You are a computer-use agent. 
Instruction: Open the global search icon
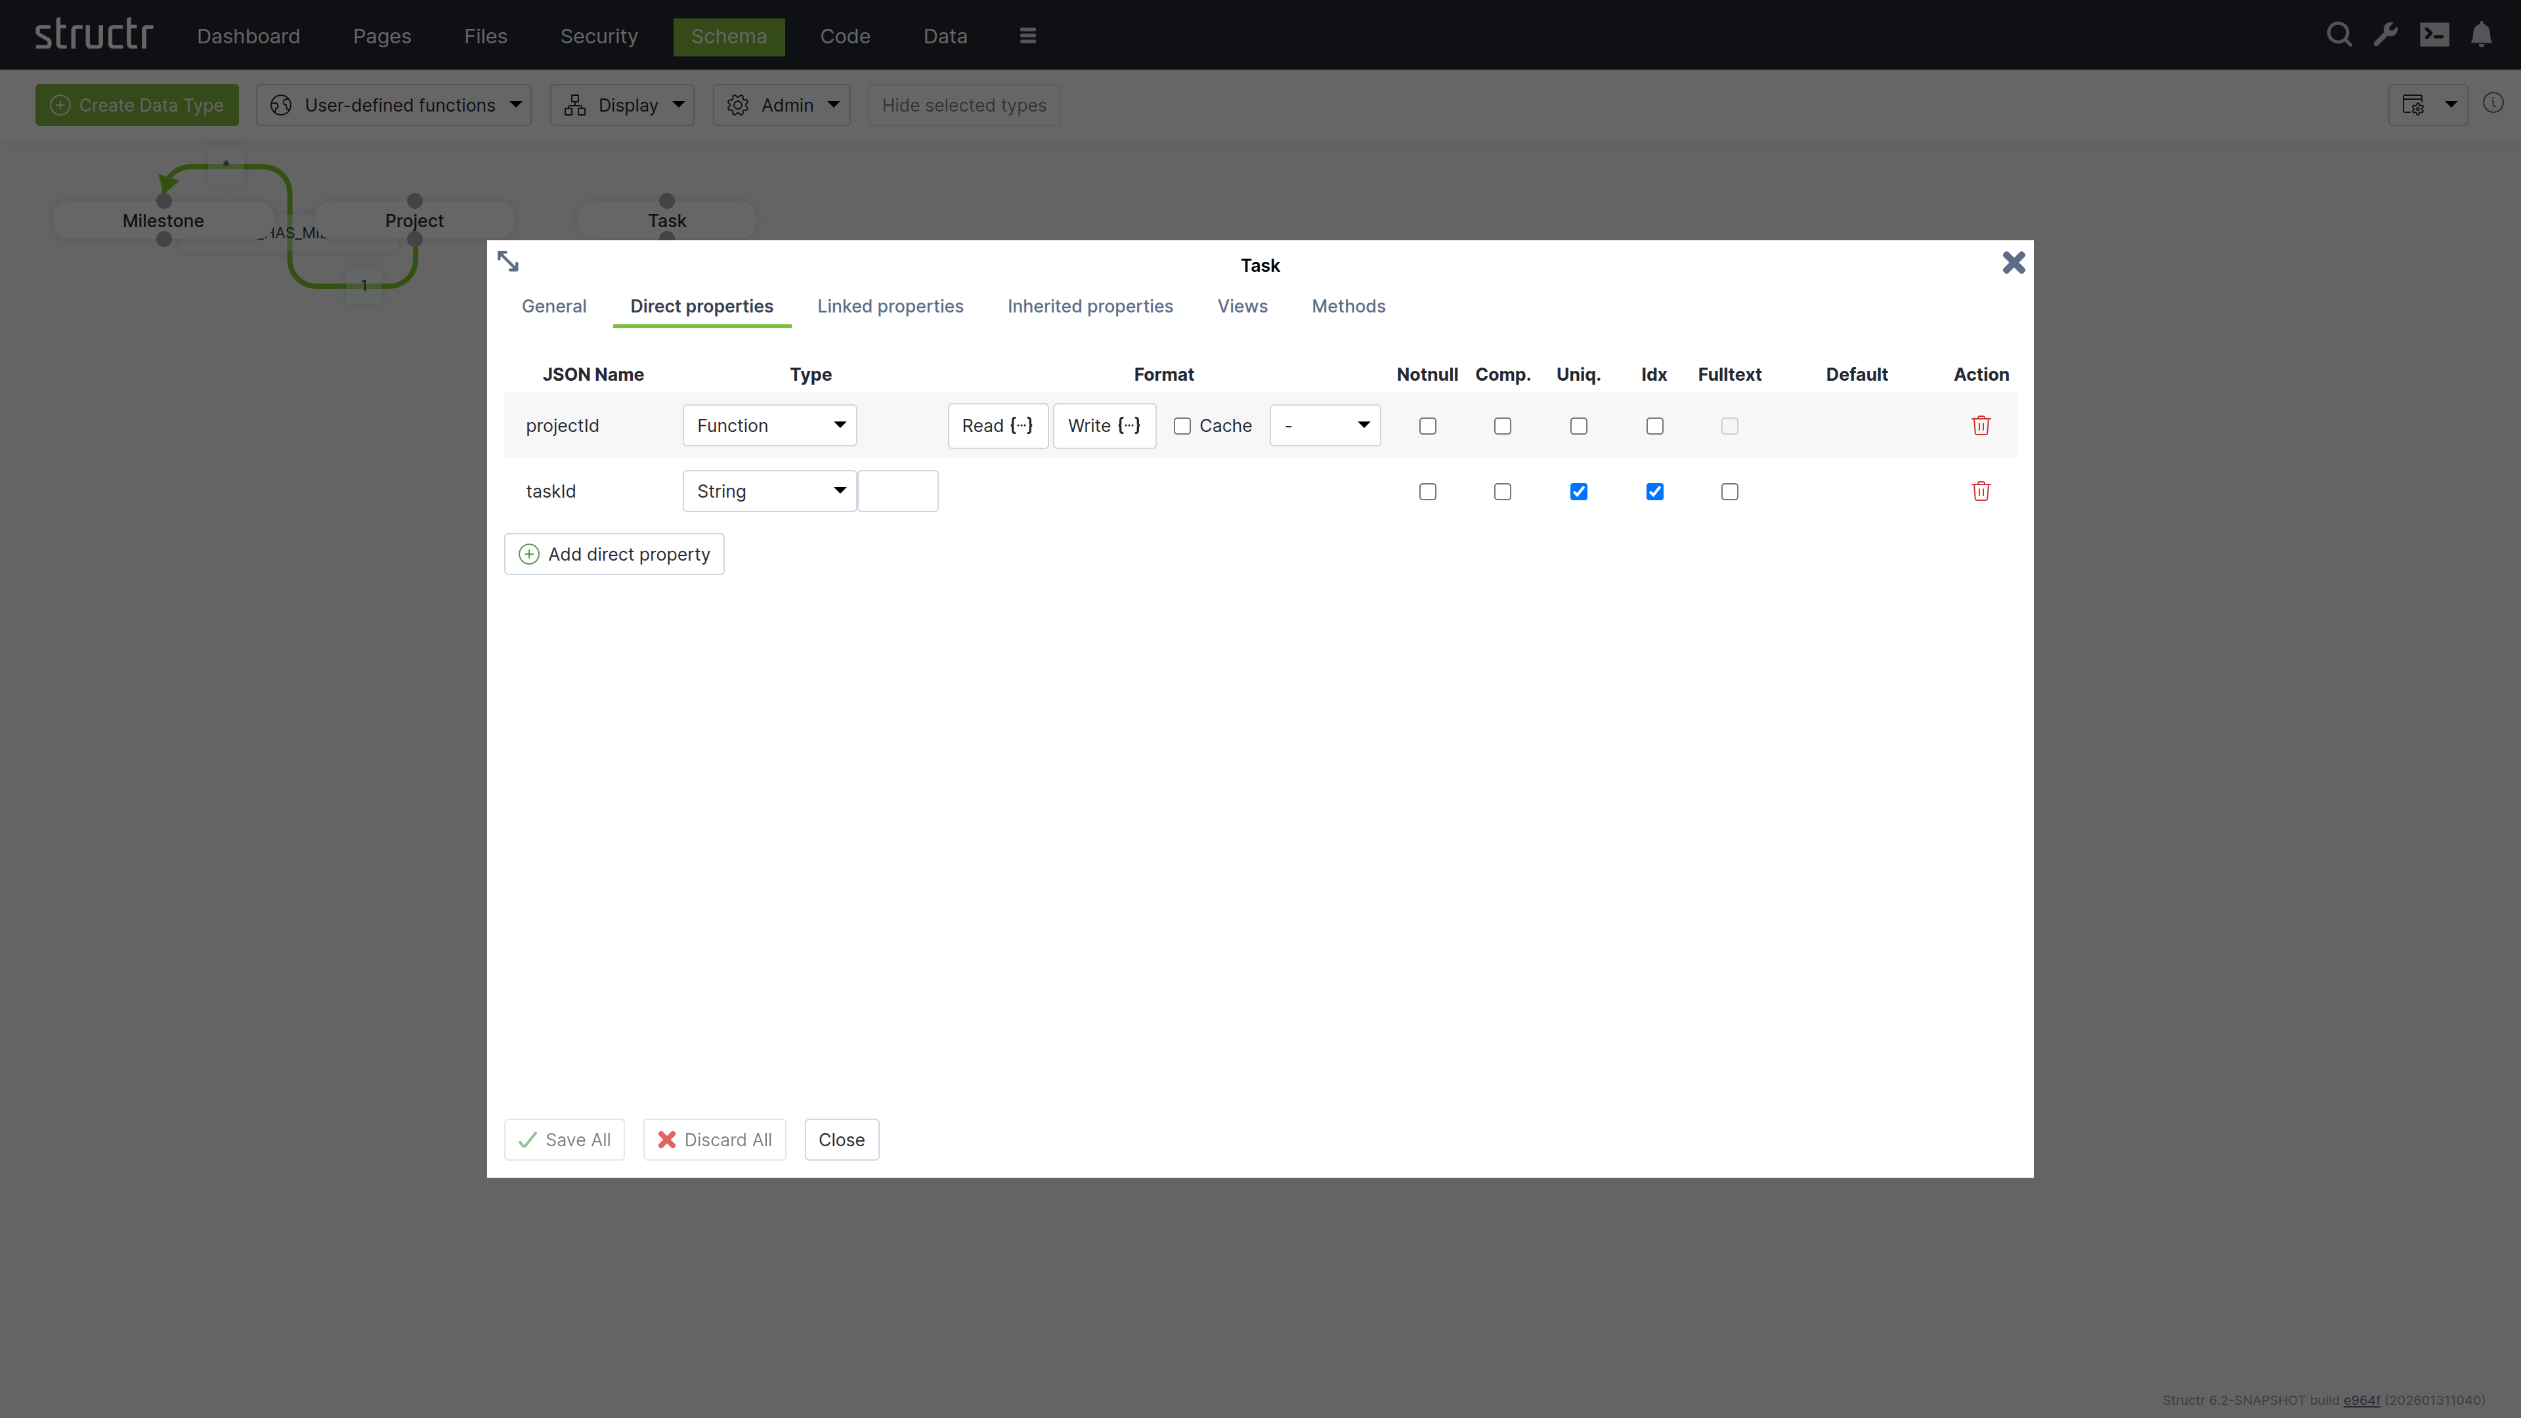pos(2340,34)
